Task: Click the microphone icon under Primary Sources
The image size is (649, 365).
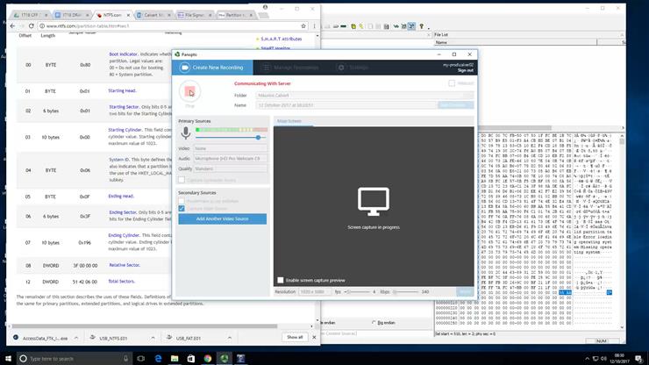Action: click(186, 133)
